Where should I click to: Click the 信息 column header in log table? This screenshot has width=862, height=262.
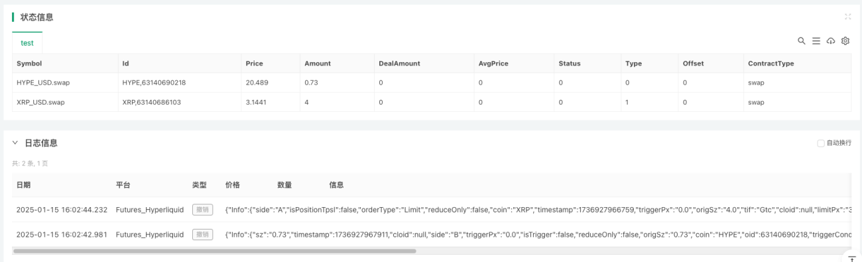pos(336,185)
